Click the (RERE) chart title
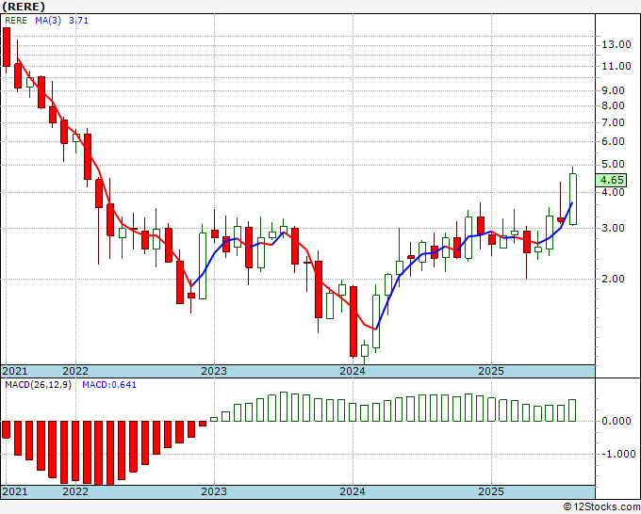The width and height of the screenshot is (641, 514). (24, 7)
